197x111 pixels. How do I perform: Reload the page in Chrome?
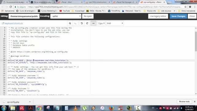pos(11,7)
